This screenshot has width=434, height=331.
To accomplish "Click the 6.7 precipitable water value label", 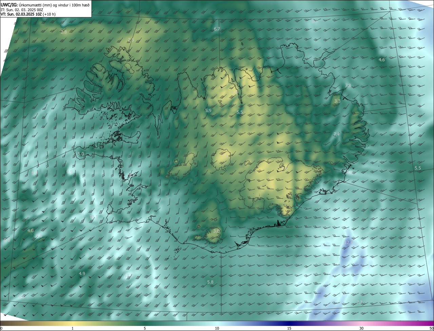I will [217, 29].
